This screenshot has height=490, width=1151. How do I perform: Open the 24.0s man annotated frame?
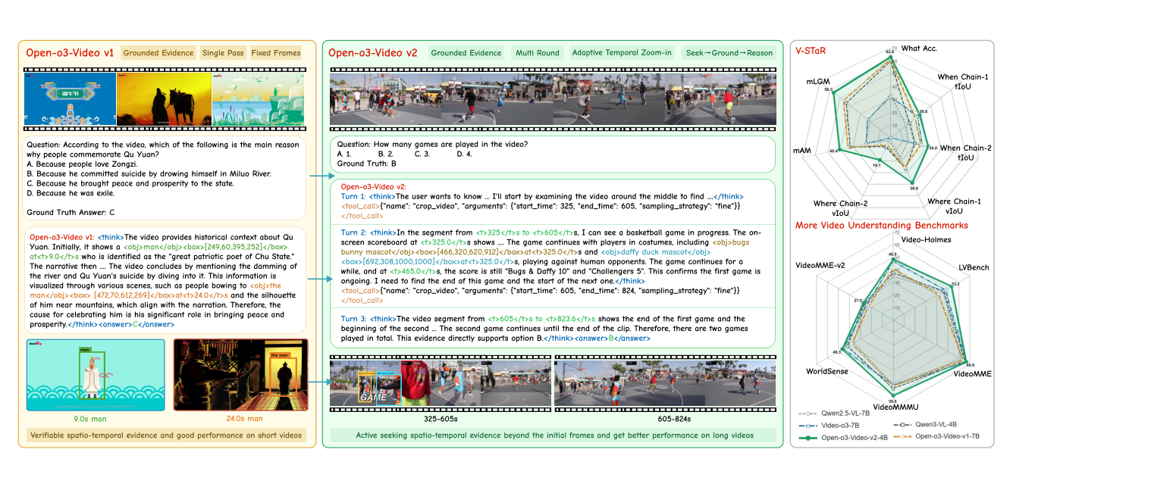click(241, 375)
